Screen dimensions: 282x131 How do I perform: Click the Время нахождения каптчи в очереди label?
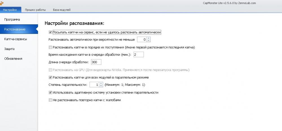[90, 55]
